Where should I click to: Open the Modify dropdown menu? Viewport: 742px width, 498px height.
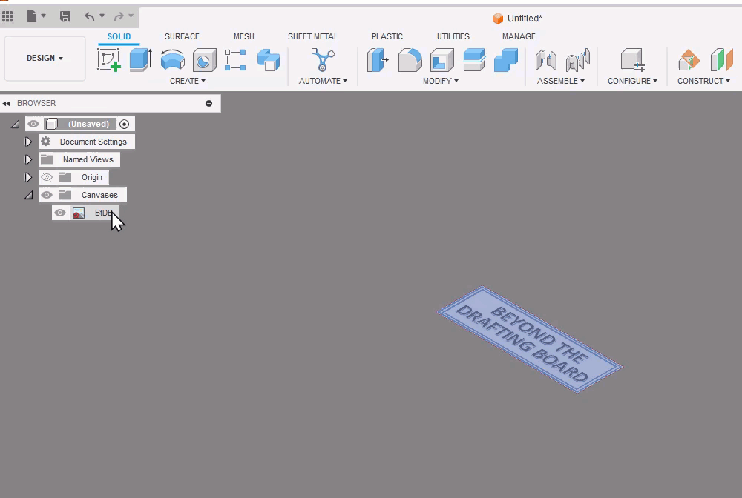pos(441,81)
